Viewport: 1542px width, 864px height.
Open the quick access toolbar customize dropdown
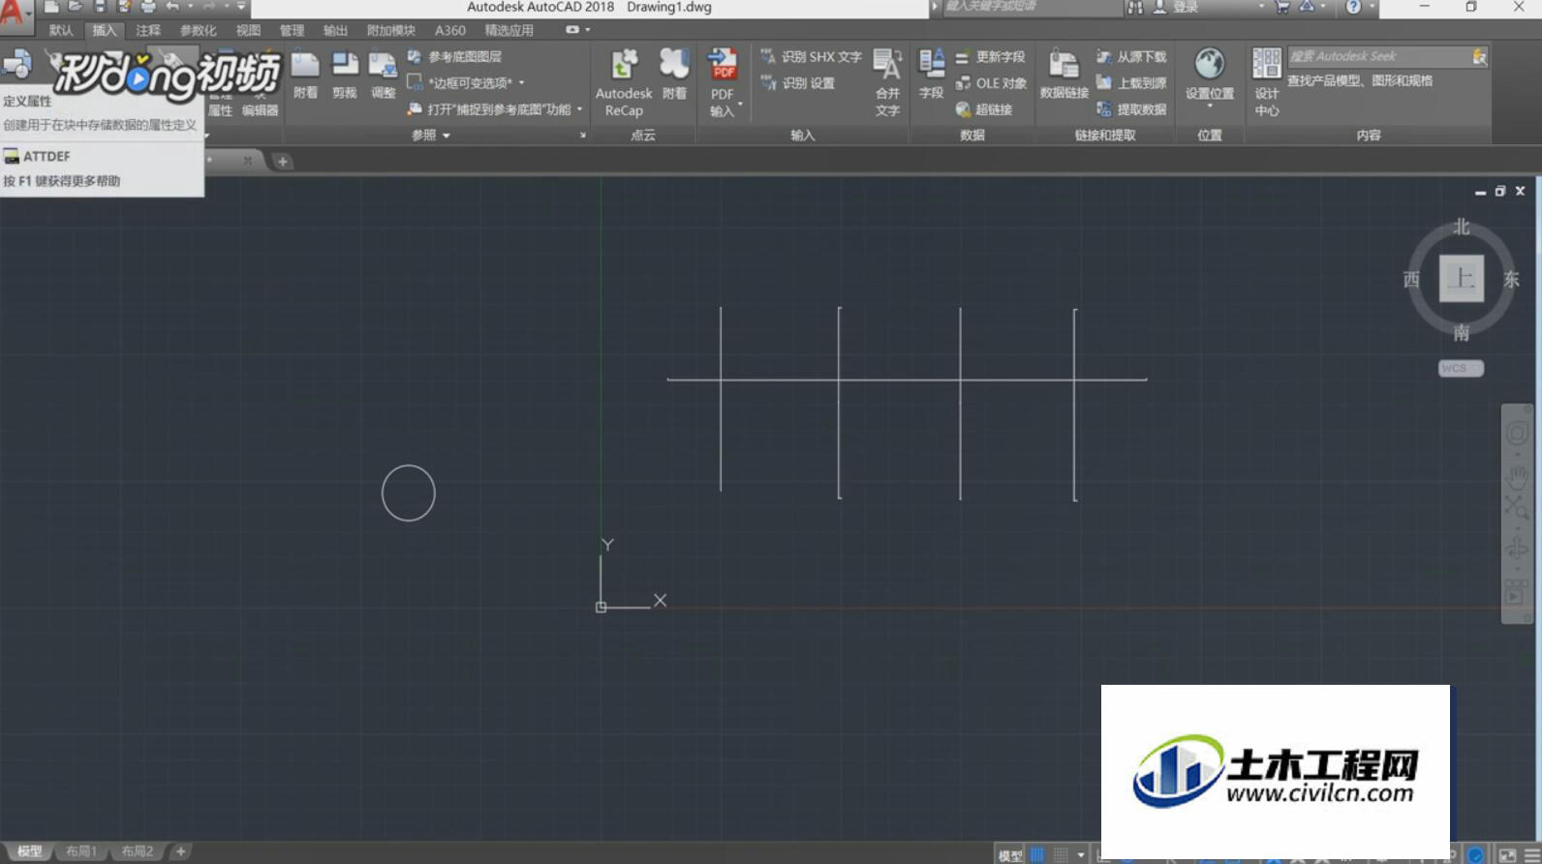(241, 7)
